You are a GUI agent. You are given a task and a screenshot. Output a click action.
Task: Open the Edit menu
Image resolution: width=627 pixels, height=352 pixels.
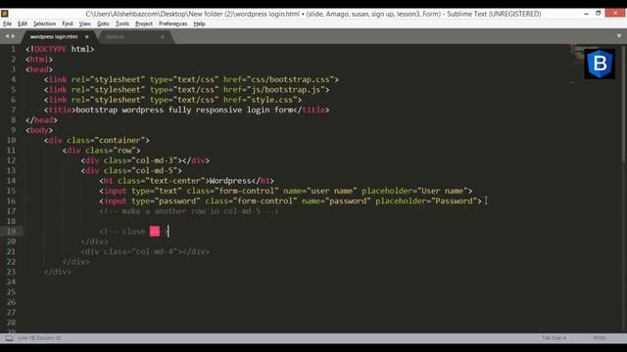click(x=23, y=23)
